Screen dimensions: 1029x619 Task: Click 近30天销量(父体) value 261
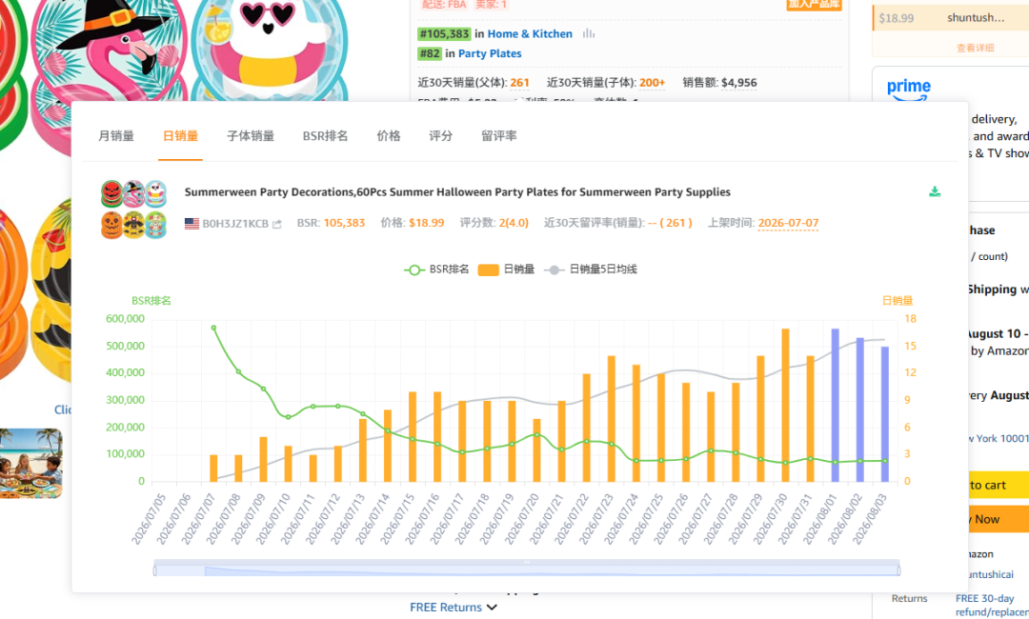(x=520, y=83)
